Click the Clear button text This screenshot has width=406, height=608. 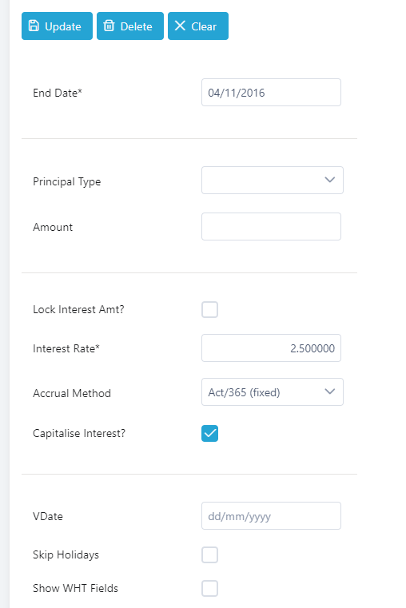pyautogui.click(x=204, y=26)
